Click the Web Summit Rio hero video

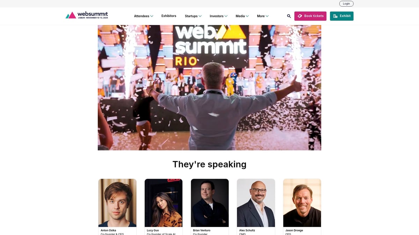209,88
